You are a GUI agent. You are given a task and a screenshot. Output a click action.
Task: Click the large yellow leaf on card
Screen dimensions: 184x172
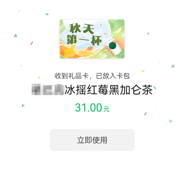click(x=69, y=51)
